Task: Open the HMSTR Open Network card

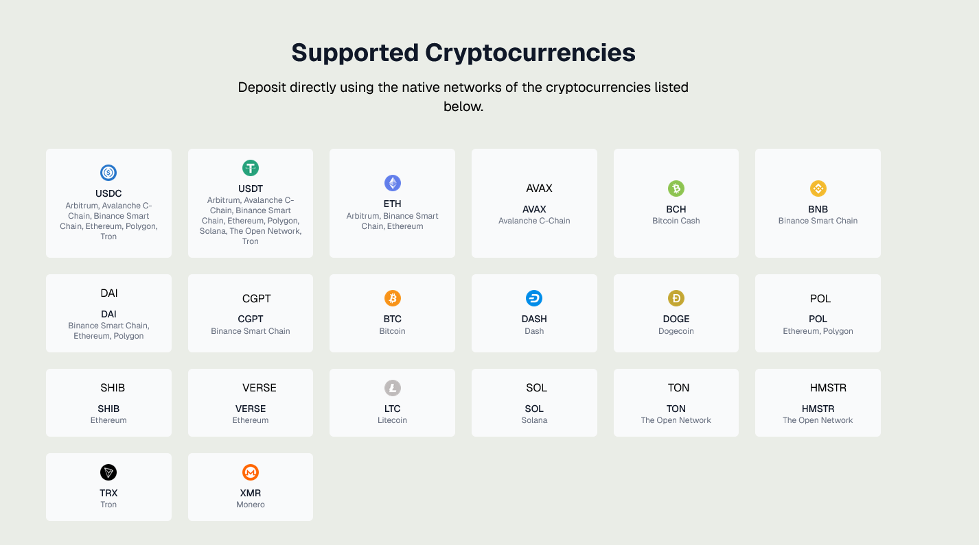Action: [818, 402]
